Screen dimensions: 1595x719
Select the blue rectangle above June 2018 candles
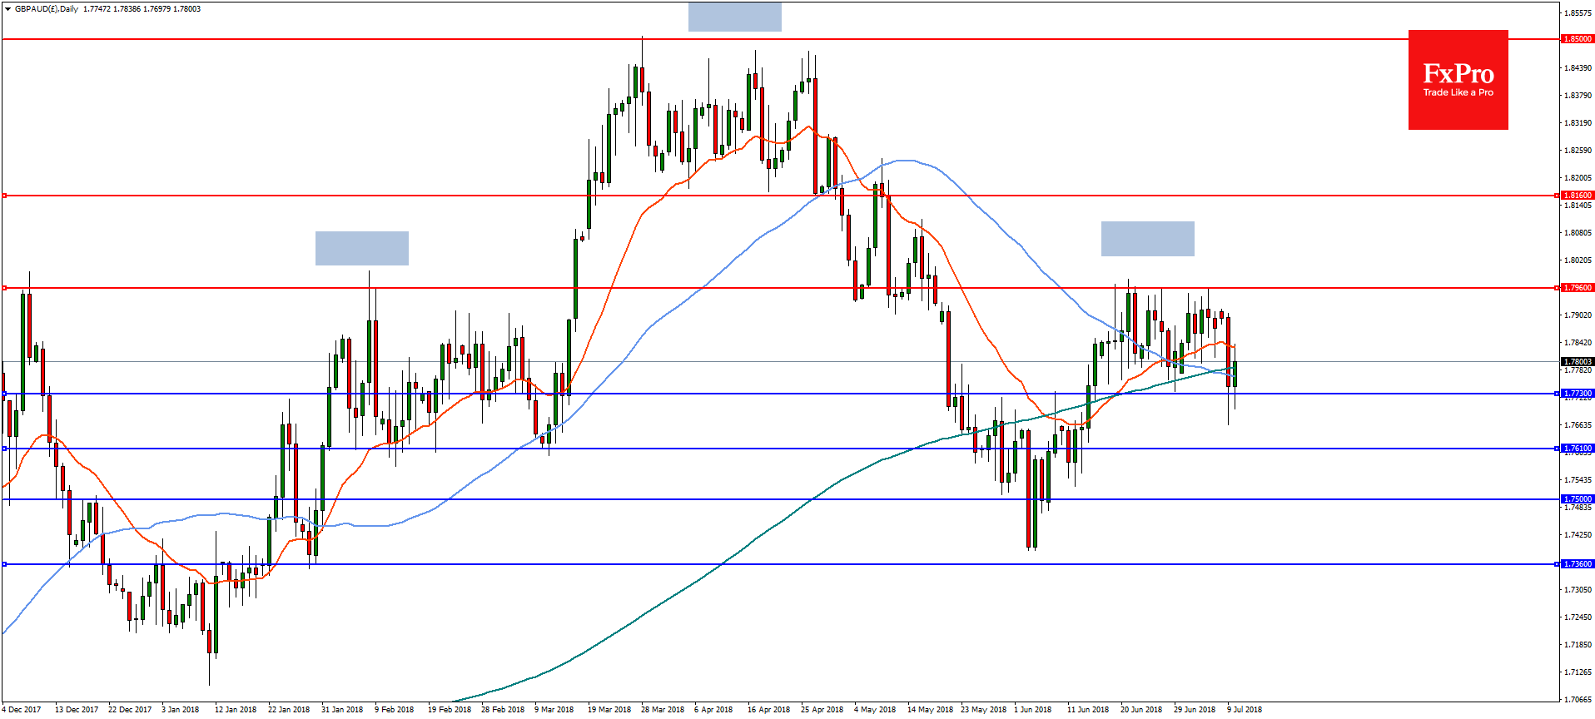tap(1147, 239)
